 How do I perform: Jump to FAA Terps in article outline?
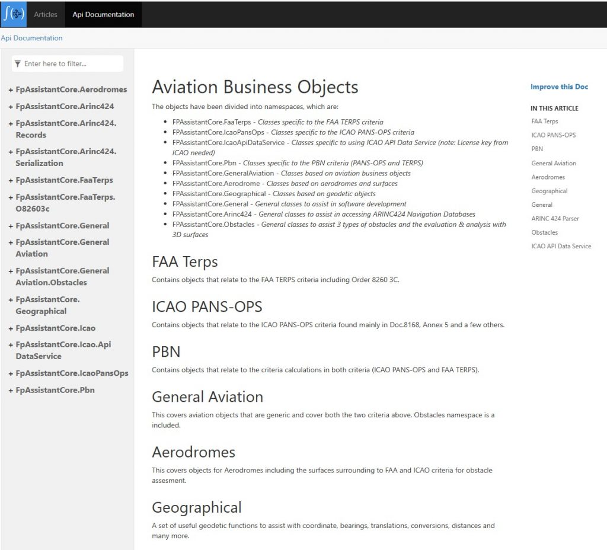pyautogui.click(x=545, y=121)
